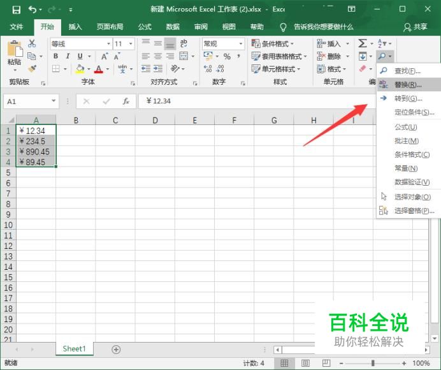441x370 pixels.
Task: Align text to the left
Action: click(146, 56)
